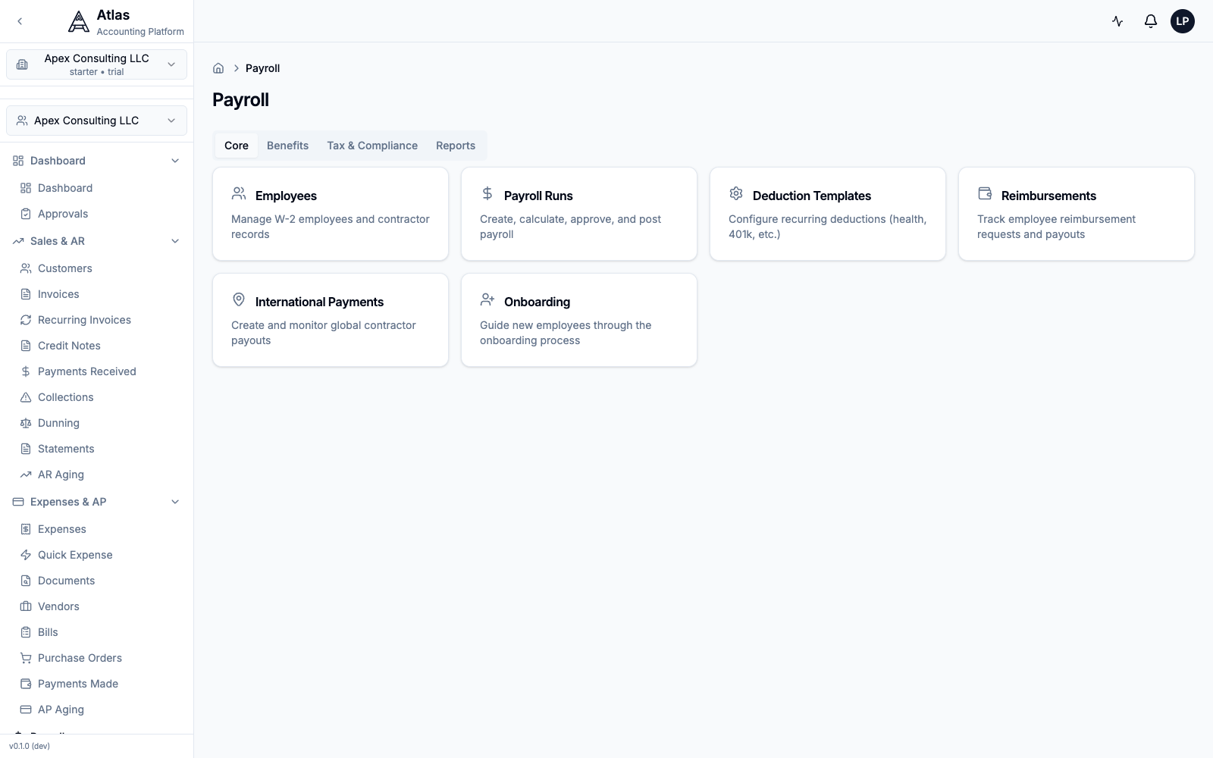This screenshot has width=1213, height=758.
Task: Click the Sales & AR section label
Action: 58,241
